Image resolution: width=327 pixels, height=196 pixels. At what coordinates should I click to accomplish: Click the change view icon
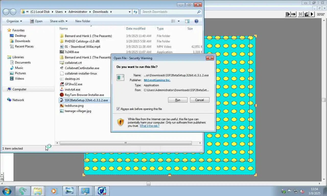[x=173, y=21]
